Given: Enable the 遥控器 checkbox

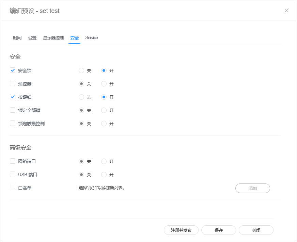Looking at the screenshot, I should tap(13, 84).
